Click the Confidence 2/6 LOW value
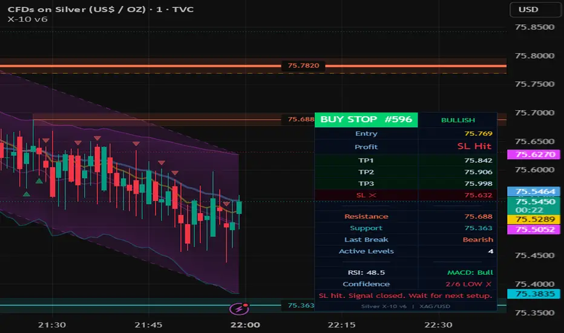Viewport: 564px width, 333px height. [468, 284]
